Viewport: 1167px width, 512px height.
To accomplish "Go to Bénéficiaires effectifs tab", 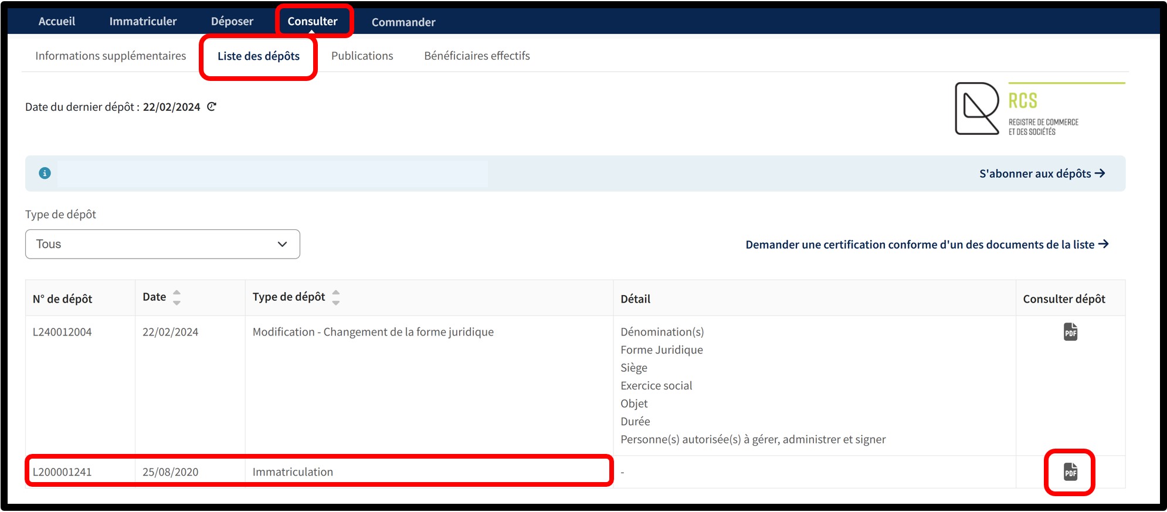I will tap(477, 56).
